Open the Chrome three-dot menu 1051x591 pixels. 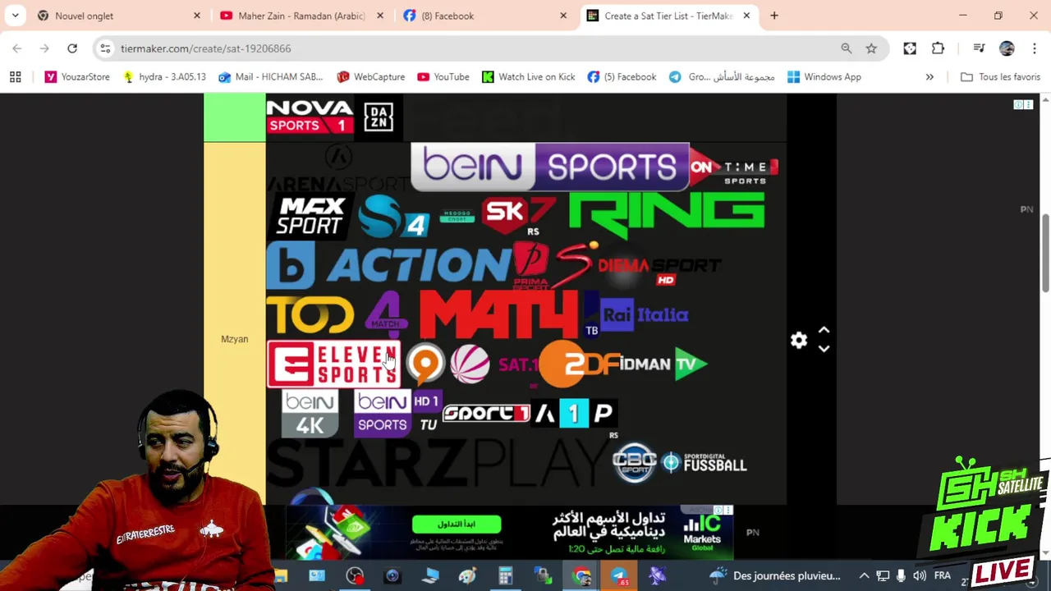point(1034,48)
